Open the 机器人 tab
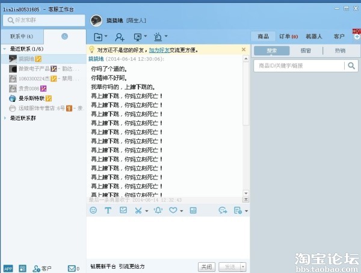The height and width of the screenshot is (273, 361). [314, 36]
